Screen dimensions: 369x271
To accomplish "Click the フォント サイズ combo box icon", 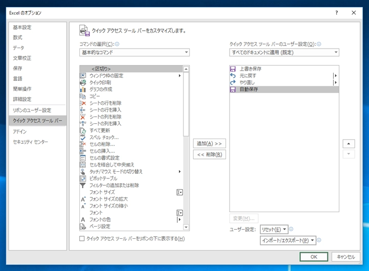I will (x=179, y=192).
